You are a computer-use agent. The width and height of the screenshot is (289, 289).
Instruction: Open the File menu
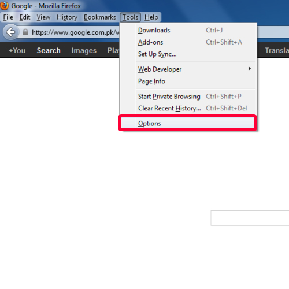click(8, 17)
